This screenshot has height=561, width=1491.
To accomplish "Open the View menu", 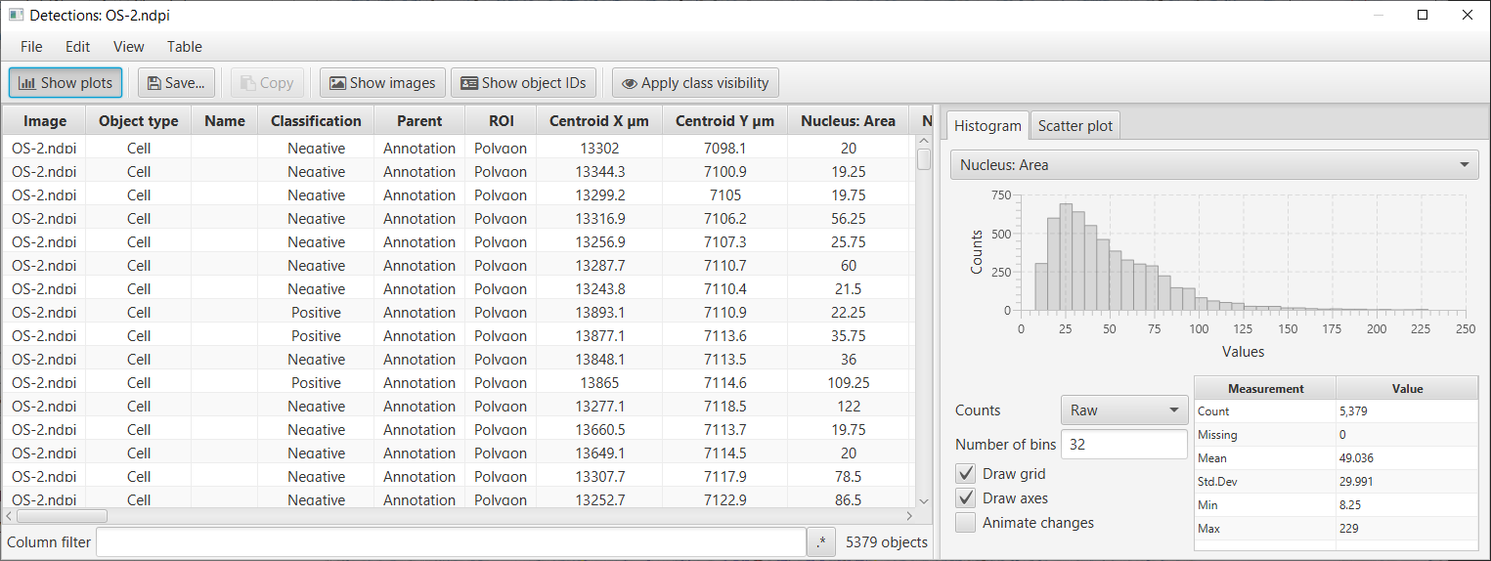I will [128, 46].
